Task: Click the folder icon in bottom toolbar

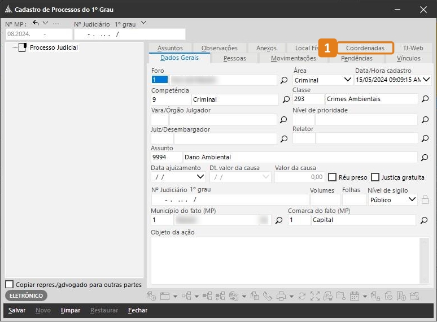Action: pos(165,296)
